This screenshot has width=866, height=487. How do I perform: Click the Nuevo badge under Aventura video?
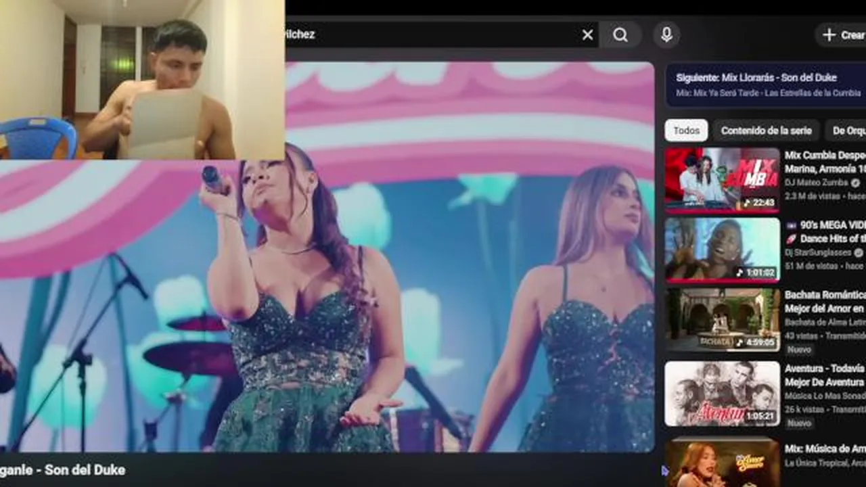(799, 423)
